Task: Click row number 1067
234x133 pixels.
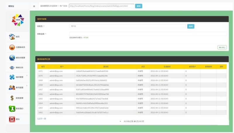Action: 40,90
